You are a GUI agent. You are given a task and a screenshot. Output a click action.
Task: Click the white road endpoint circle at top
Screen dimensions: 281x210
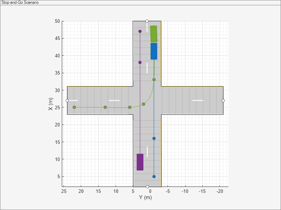146,21
